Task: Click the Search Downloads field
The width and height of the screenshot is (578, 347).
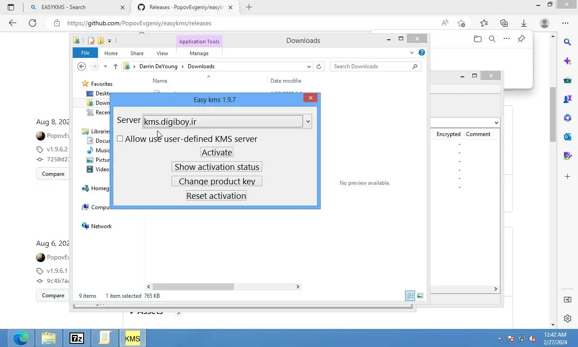Action: pyautogui.click(x=375, y=66)
